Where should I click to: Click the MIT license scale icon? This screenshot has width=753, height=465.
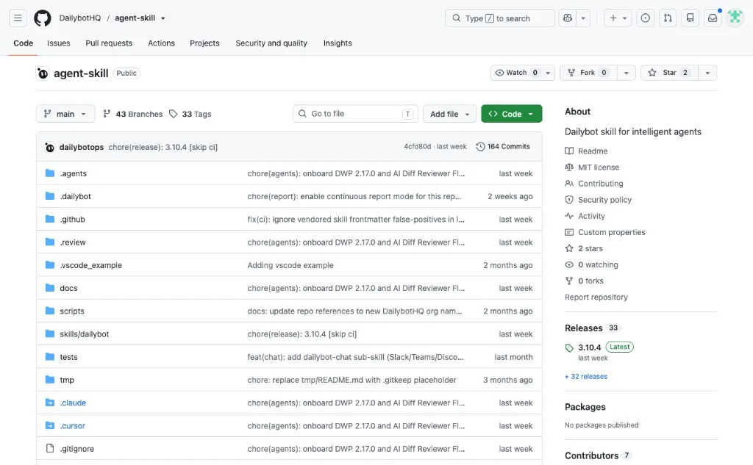569,167
